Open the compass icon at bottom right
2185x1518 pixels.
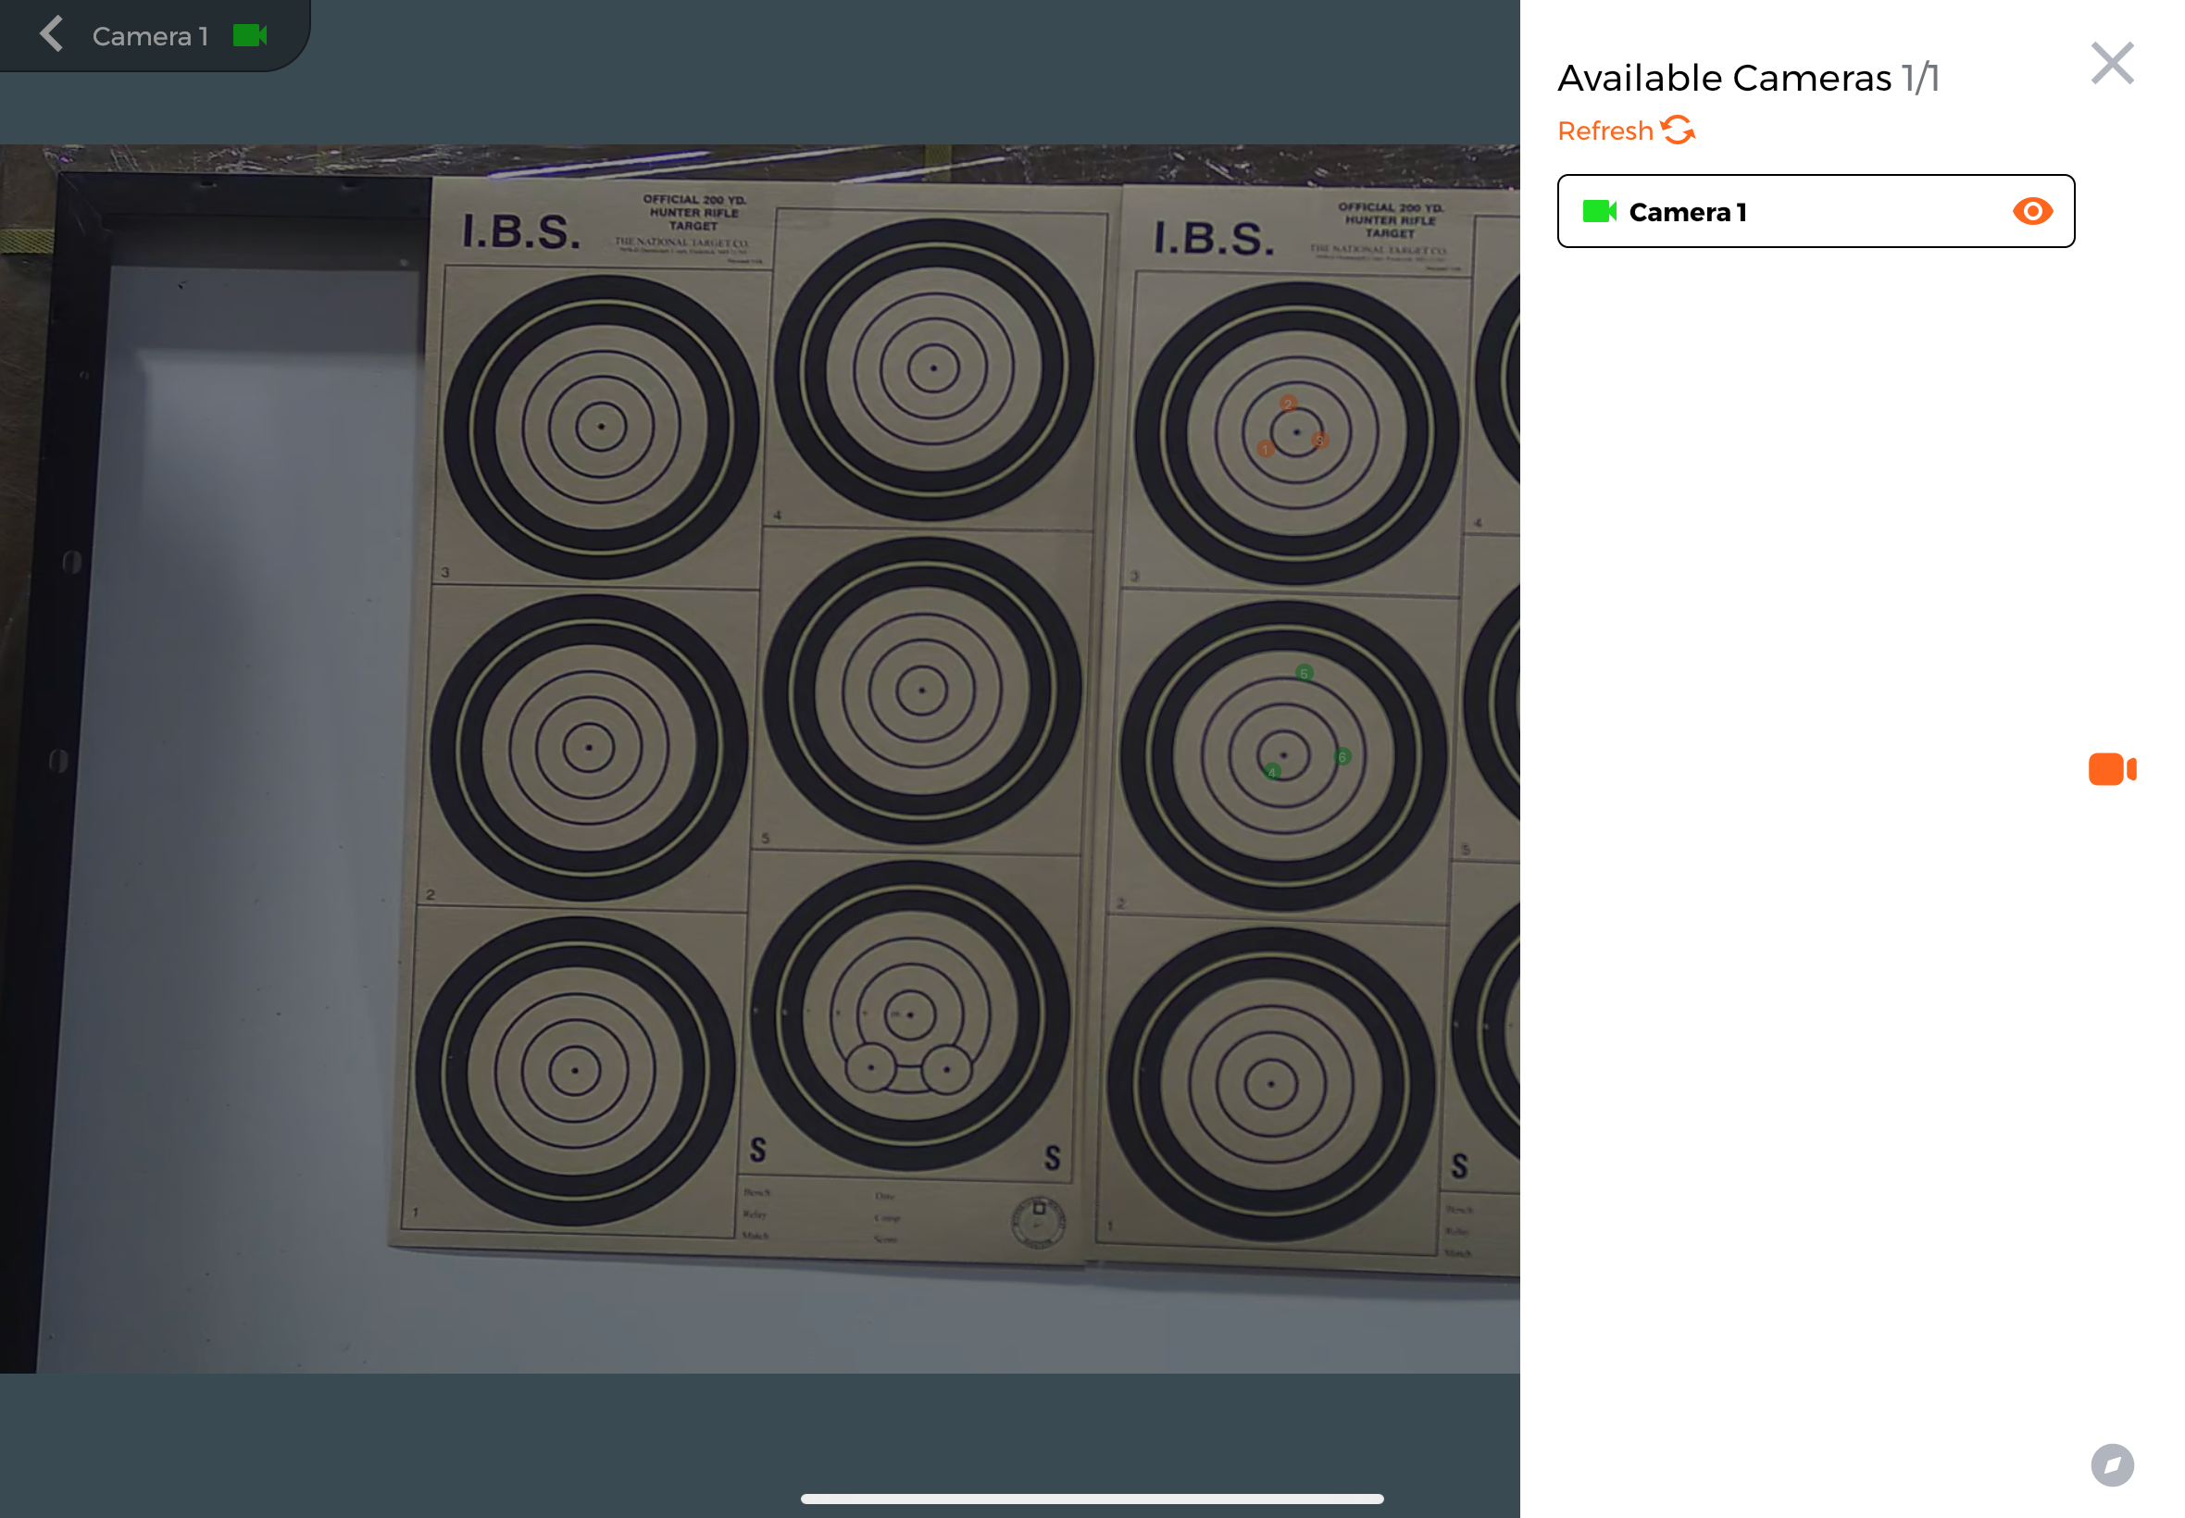coord(2111,1463)
